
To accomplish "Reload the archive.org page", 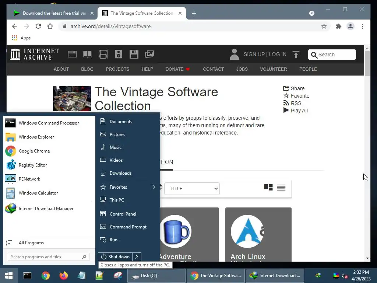I will 38,26.
